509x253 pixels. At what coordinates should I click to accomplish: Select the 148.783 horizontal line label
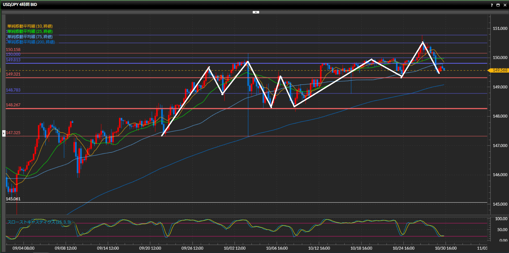[x=13, y=90]
